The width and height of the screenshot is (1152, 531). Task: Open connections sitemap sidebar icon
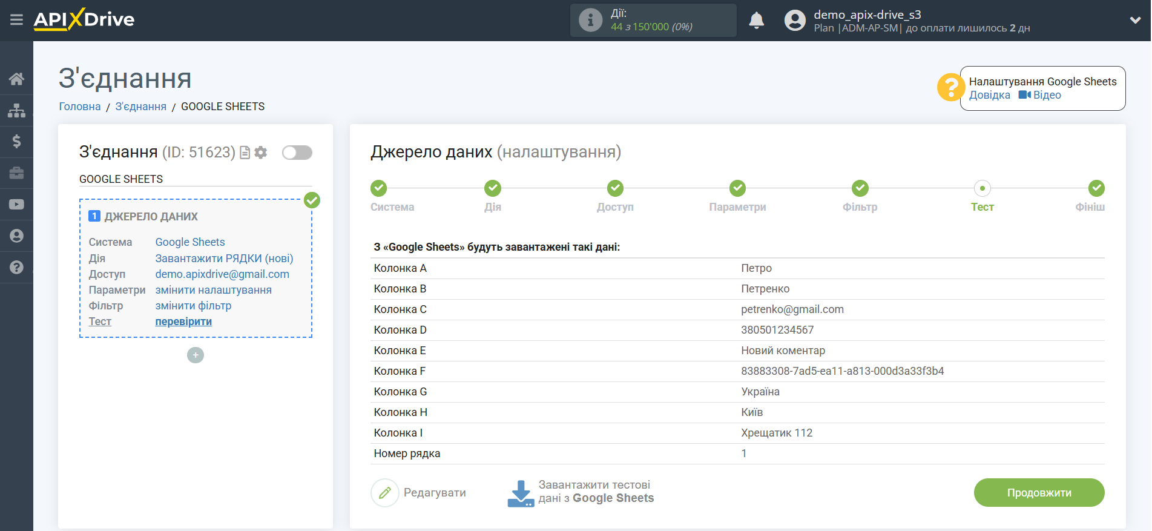pos(16,110)
